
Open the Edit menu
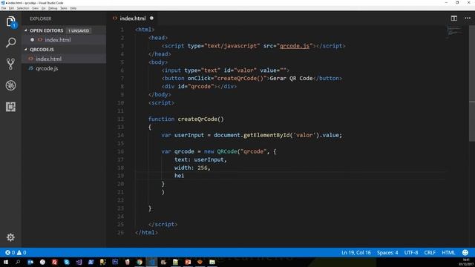pyautogui.click(x=12, y=8)
